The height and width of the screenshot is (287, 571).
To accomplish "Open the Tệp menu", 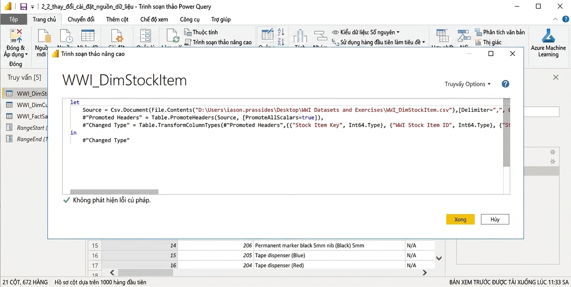I will [x=13, y=19].
